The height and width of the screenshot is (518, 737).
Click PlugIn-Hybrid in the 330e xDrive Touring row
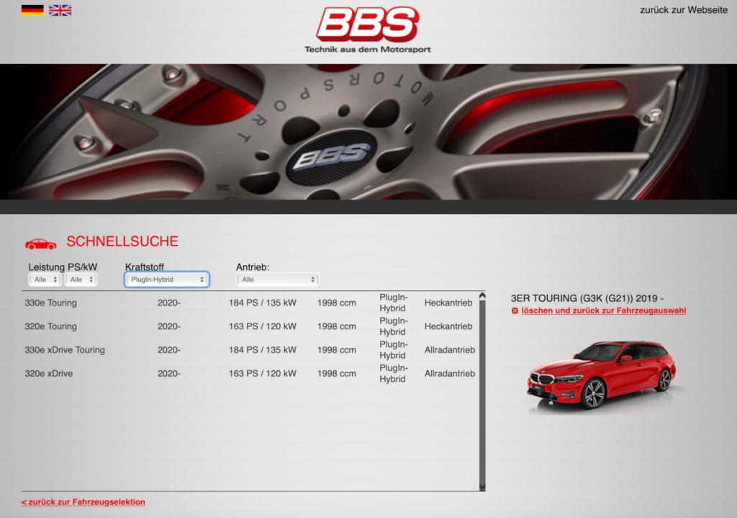(394, 350)
